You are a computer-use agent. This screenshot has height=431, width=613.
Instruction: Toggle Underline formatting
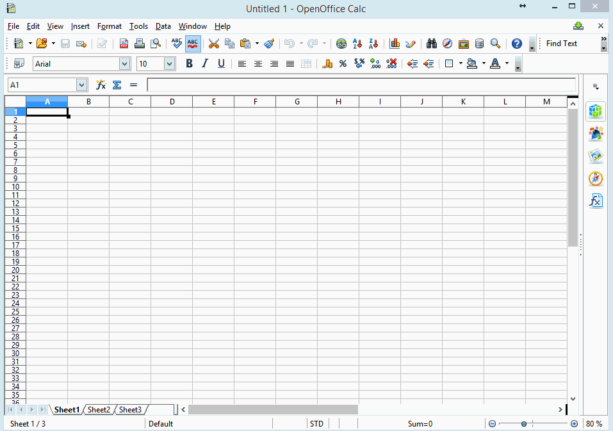[x=221, y=63]
